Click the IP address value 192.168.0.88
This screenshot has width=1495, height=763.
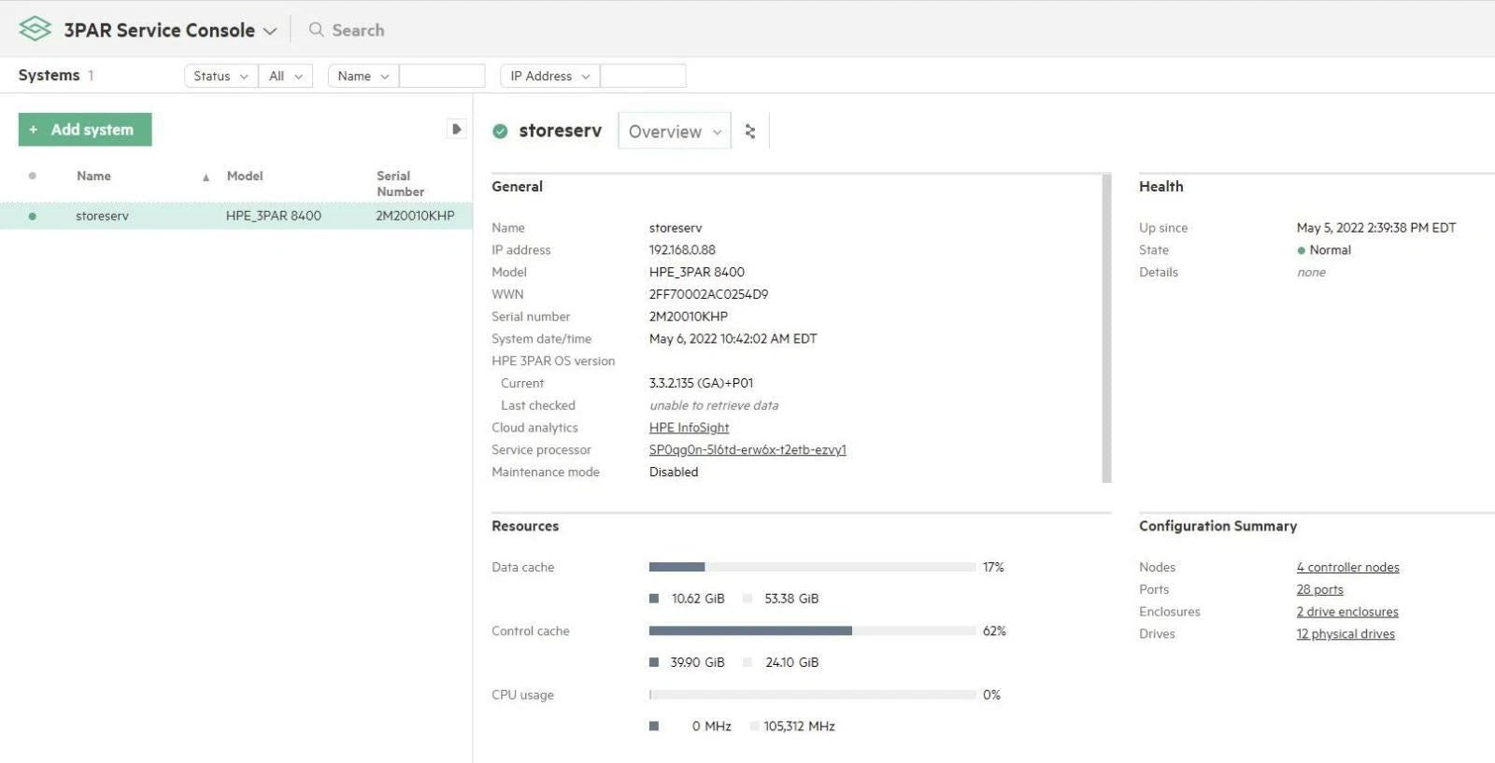(x=682, y=250)
